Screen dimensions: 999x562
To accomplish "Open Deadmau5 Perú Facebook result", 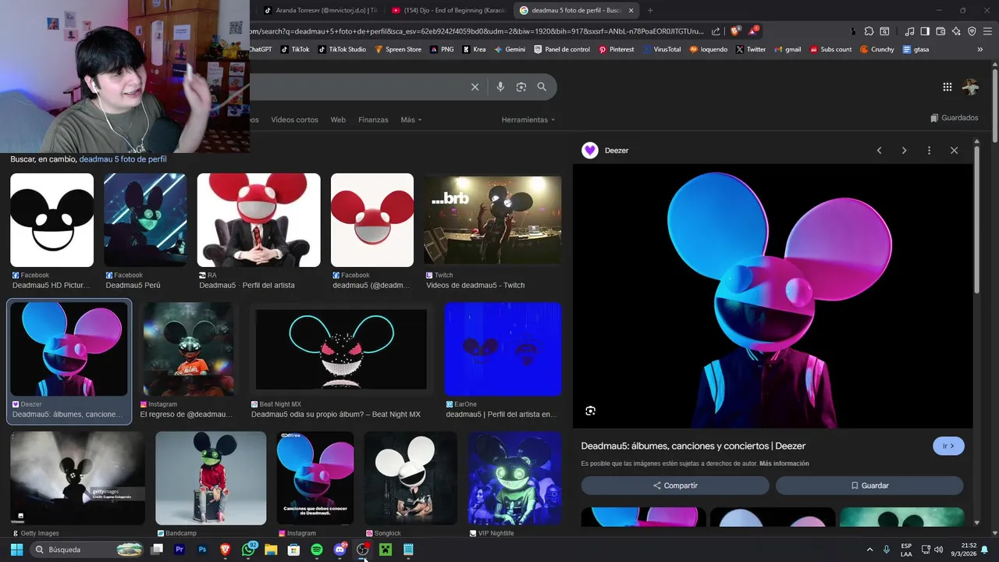I will 145,220.
